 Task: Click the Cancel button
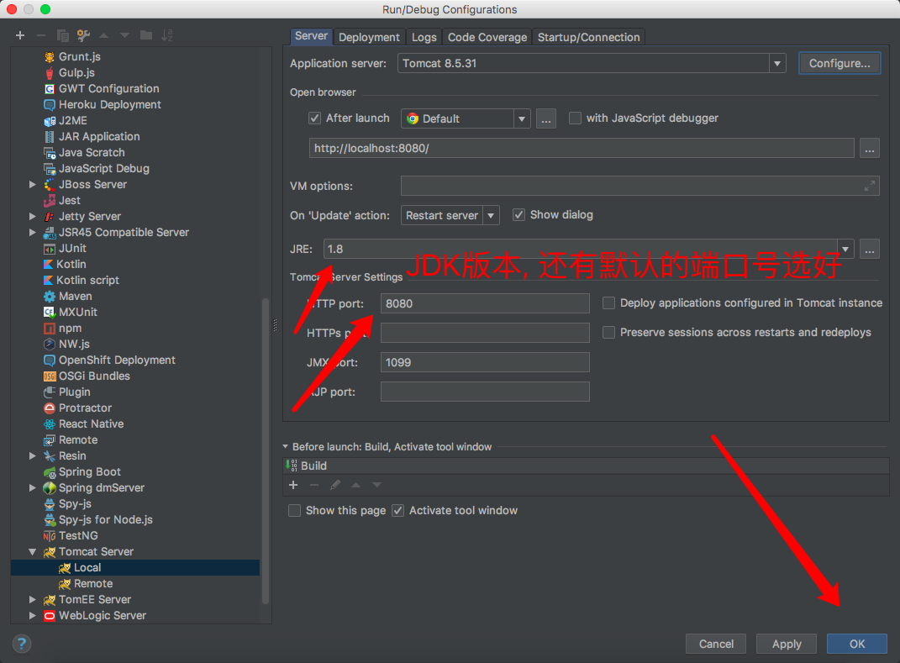[x=716, y=644]
